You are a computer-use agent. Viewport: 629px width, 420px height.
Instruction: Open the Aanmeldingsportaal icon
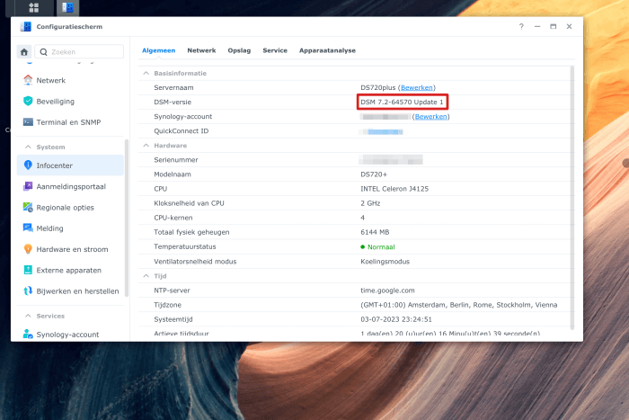point(28,186)
